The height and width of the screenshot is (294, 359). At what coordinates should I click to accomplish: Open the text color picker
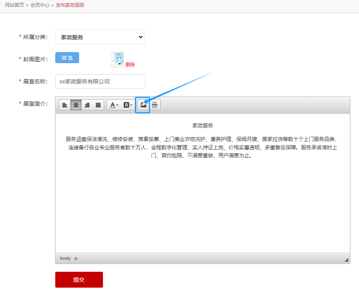[x=114, y=105]
